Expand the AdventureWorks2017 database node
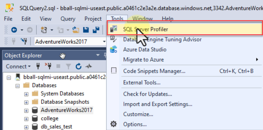The width and height of the screenshot is (263, 130). click(x=26, y=111)
